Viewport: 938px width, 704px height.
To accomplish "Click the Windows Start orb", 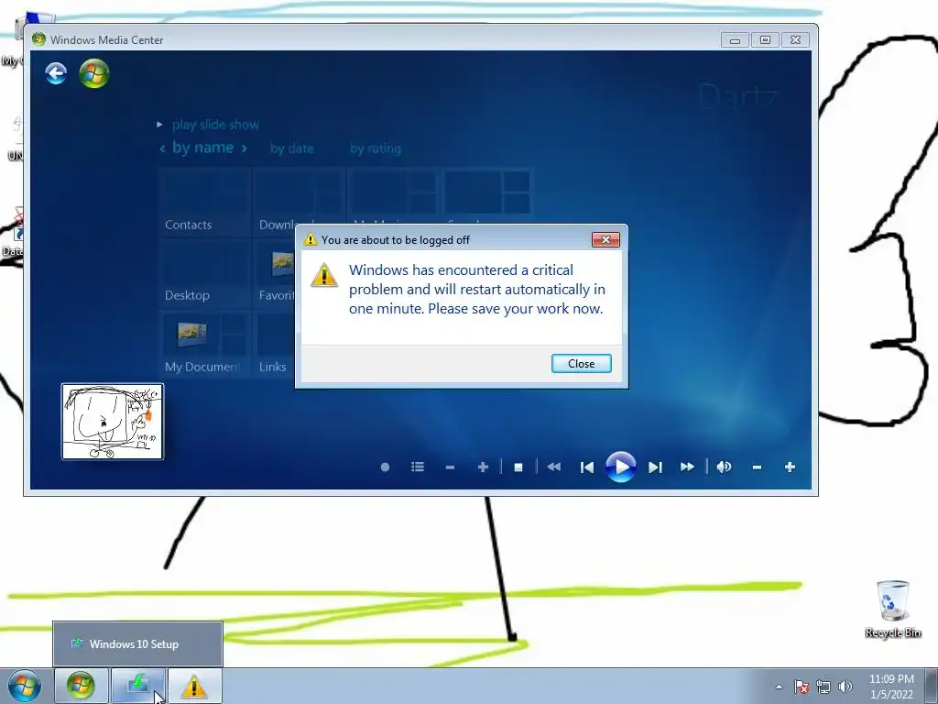I will click(24, 686).
